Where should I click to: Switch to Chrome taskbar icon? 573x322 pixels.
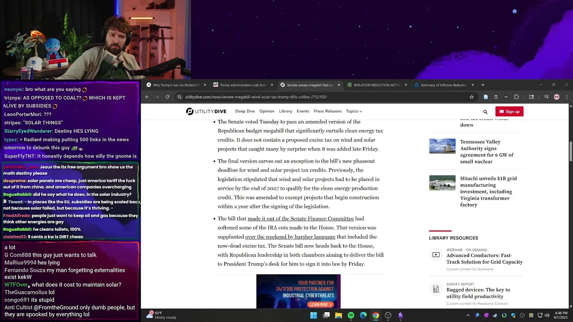pos(376,315)
